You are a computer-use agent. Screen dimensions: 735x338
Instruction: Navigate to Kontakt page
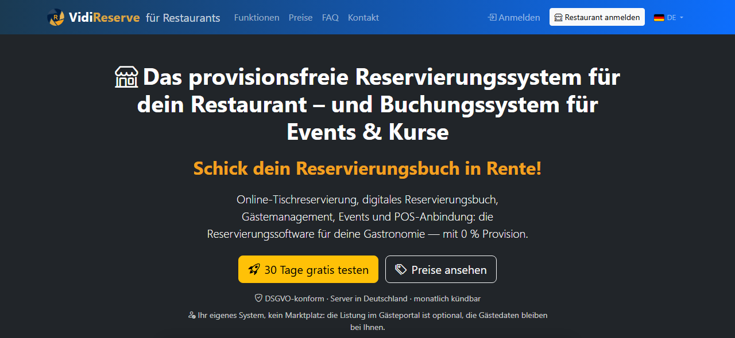(x=363, y=17)
